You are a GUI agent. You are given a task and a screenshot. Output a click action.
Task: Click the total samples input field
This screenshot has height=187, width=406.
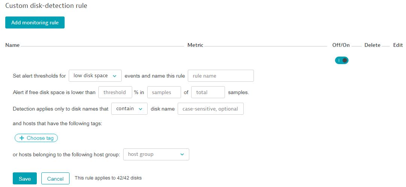[x=208, y=92]
